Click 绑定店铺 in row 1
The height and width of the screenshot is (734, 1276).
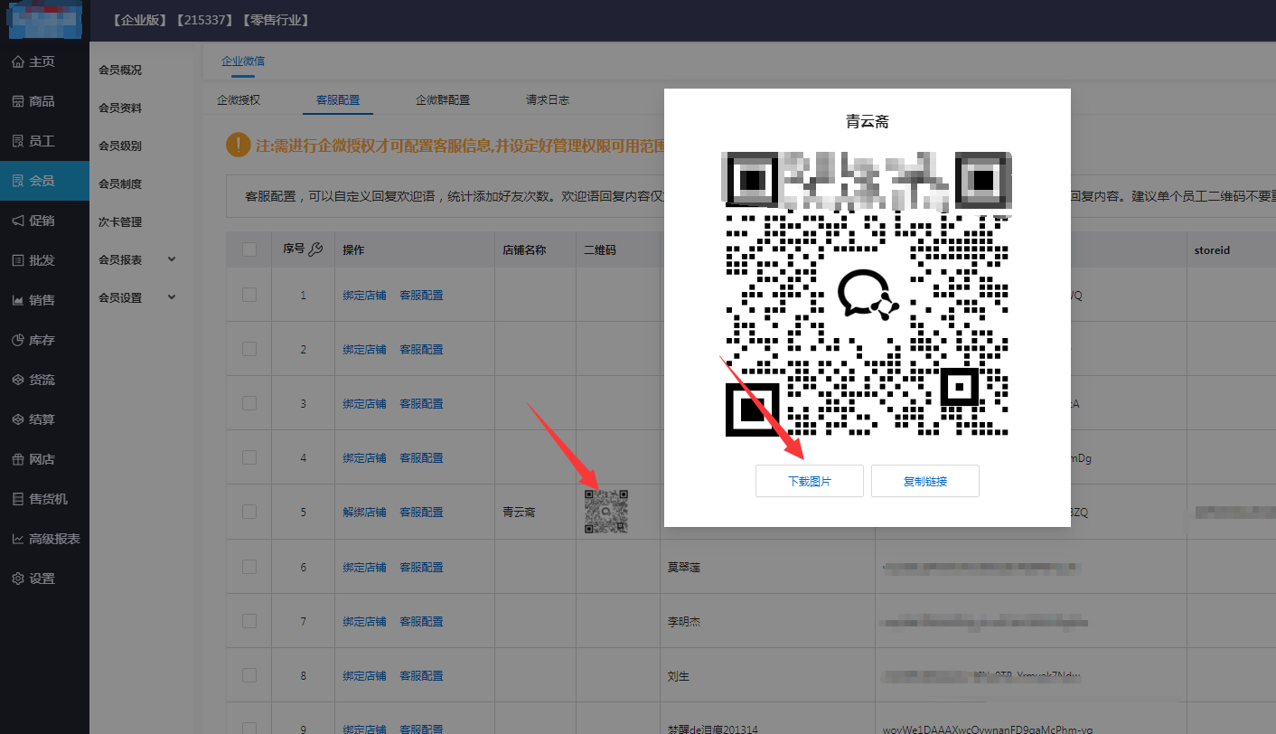[364, 295]
